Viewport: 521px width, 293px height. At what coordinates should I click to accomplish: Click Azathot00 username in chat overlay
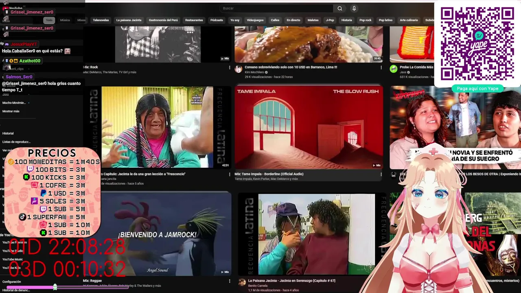click(30, 61)
